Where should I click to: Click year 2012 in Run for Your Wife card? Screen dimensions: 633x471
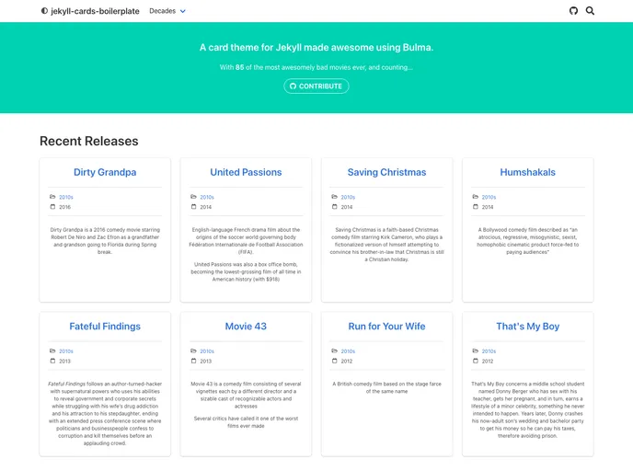pyautogui.click(x=347, y=362)
